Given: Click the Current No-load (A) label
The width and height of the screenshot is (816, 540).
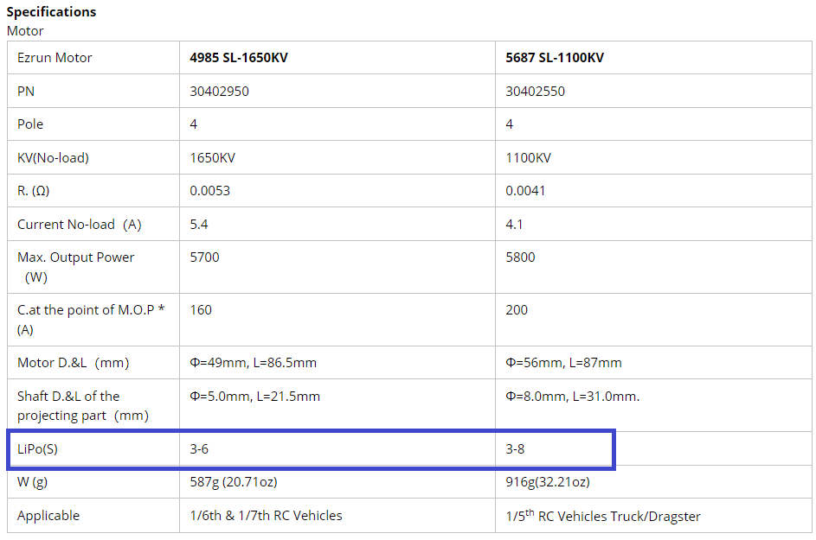Looking at the screenshot, I should (x=79, y=224).
